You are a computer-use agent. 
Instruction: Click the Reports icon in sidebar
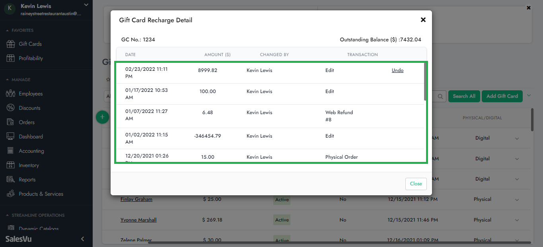[11, 180]
